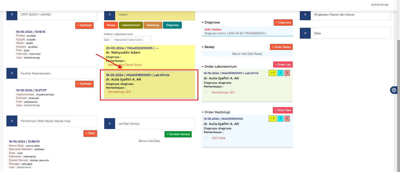Click the square icon beside Lembar Konsul
Image resolution: width=400 pixels, height=172 pixels.
110,123
